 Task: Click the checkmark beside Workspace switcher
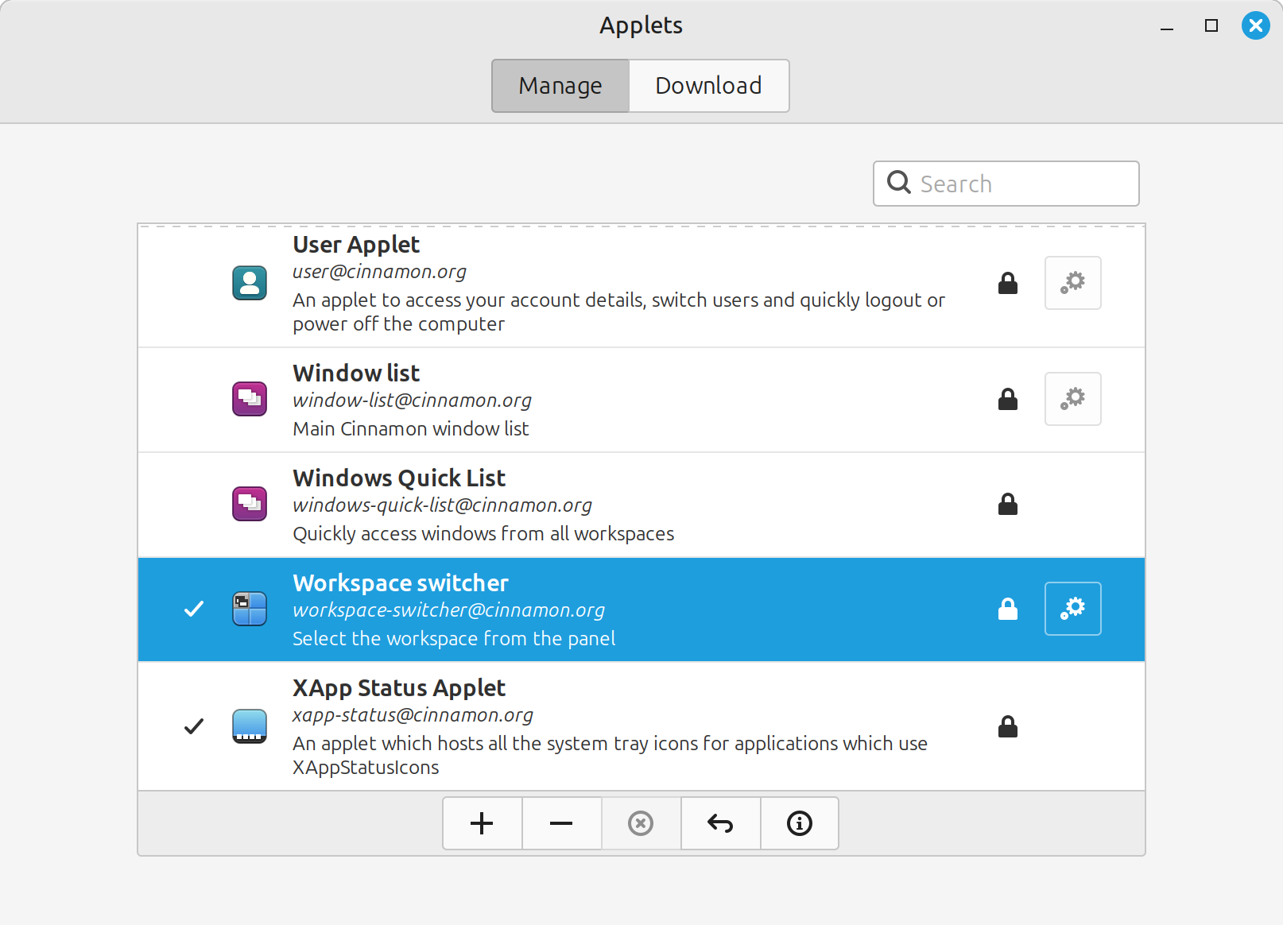click(194, 609)
